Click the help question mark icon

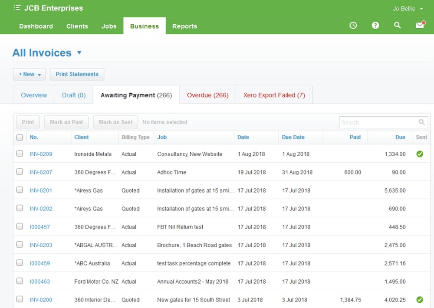pos(375,26)
